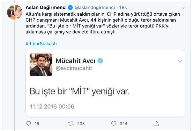Expand the quoted tweet's chevron menu

tap(180, 61)
